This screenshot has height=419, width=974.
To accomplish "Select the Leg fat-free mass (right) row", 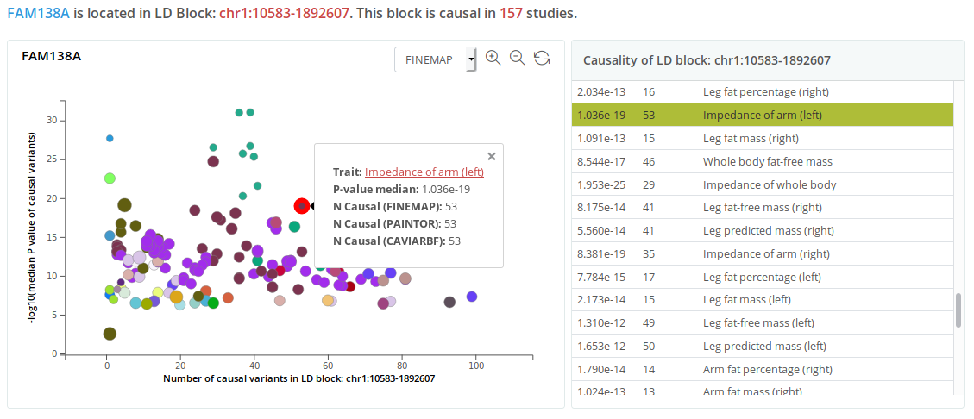I will (762, 207).
